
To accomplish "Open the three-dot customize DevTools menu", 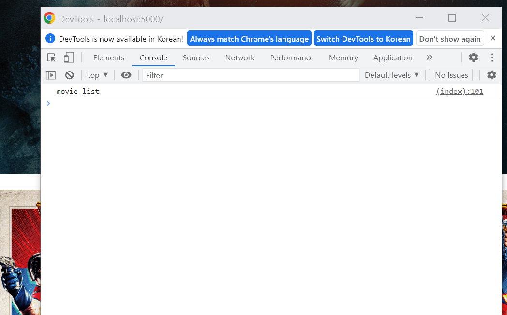I will click(x=492, y=57).
